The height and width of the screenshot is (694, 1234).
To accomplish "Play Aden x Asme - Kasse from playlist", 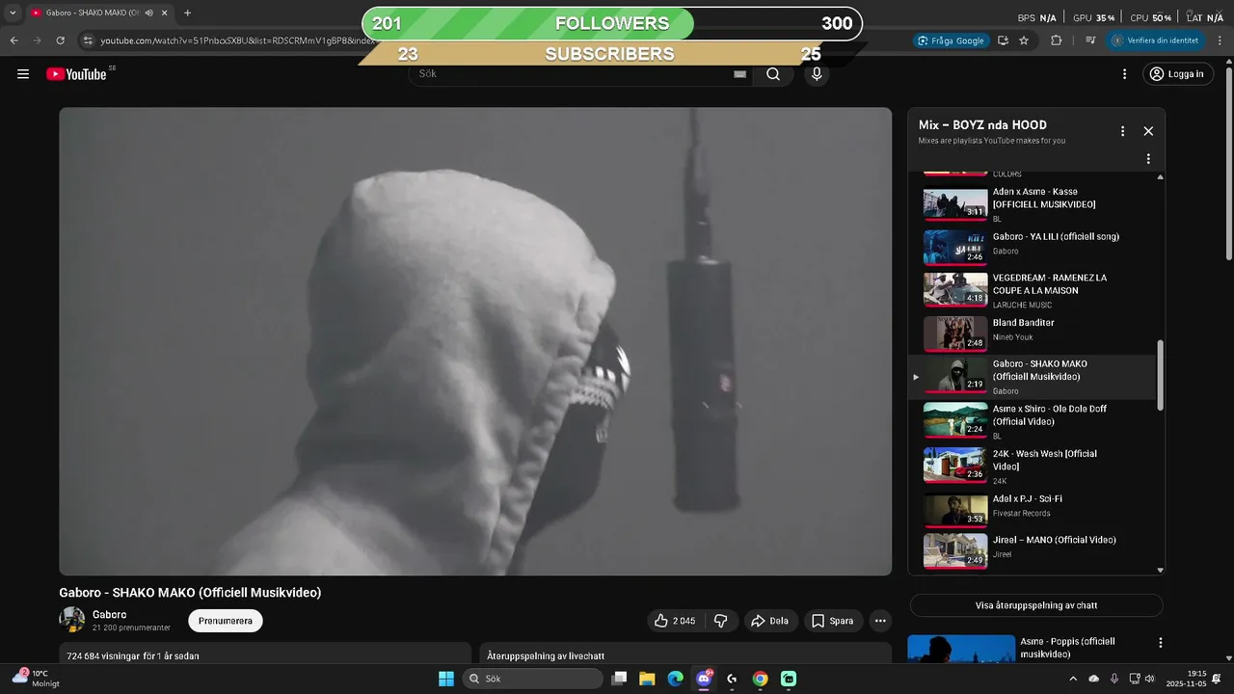I will pos(1032,204).
